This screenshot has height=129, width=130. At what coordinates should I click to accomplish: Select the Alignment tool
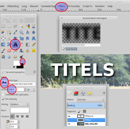click(3, 38)
